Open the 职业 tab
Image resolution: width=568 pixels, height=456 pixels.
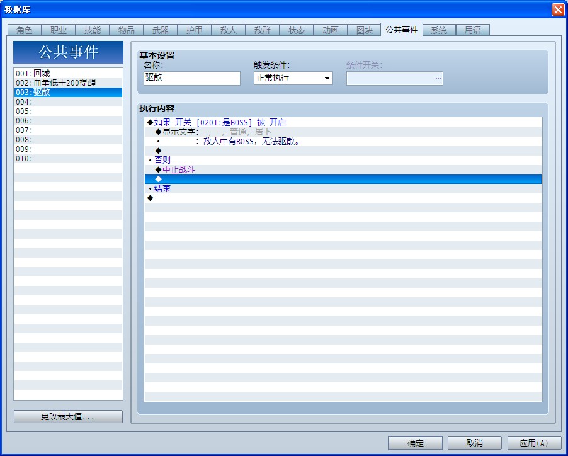pos(59,30)
